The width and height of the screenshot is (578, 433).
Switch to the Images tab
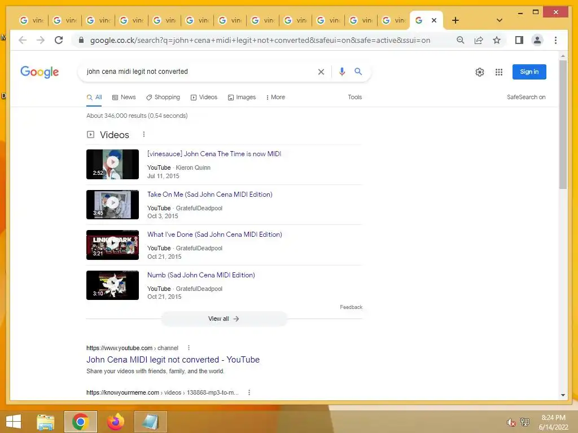242,97
